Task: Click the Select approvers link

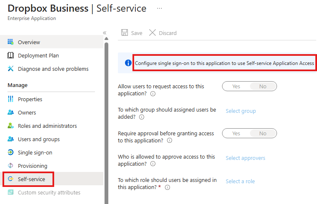Action: pyautogui.click(x=245, y=158)
